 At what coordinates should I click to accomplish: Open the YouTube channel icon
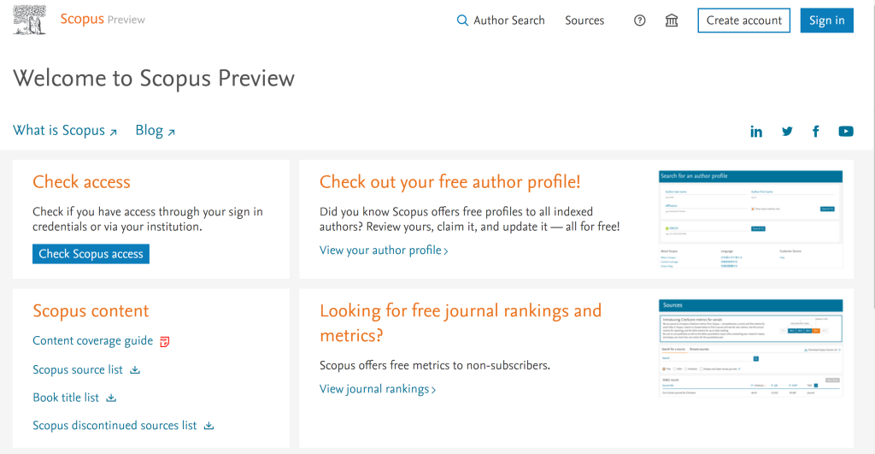point(845,131)
